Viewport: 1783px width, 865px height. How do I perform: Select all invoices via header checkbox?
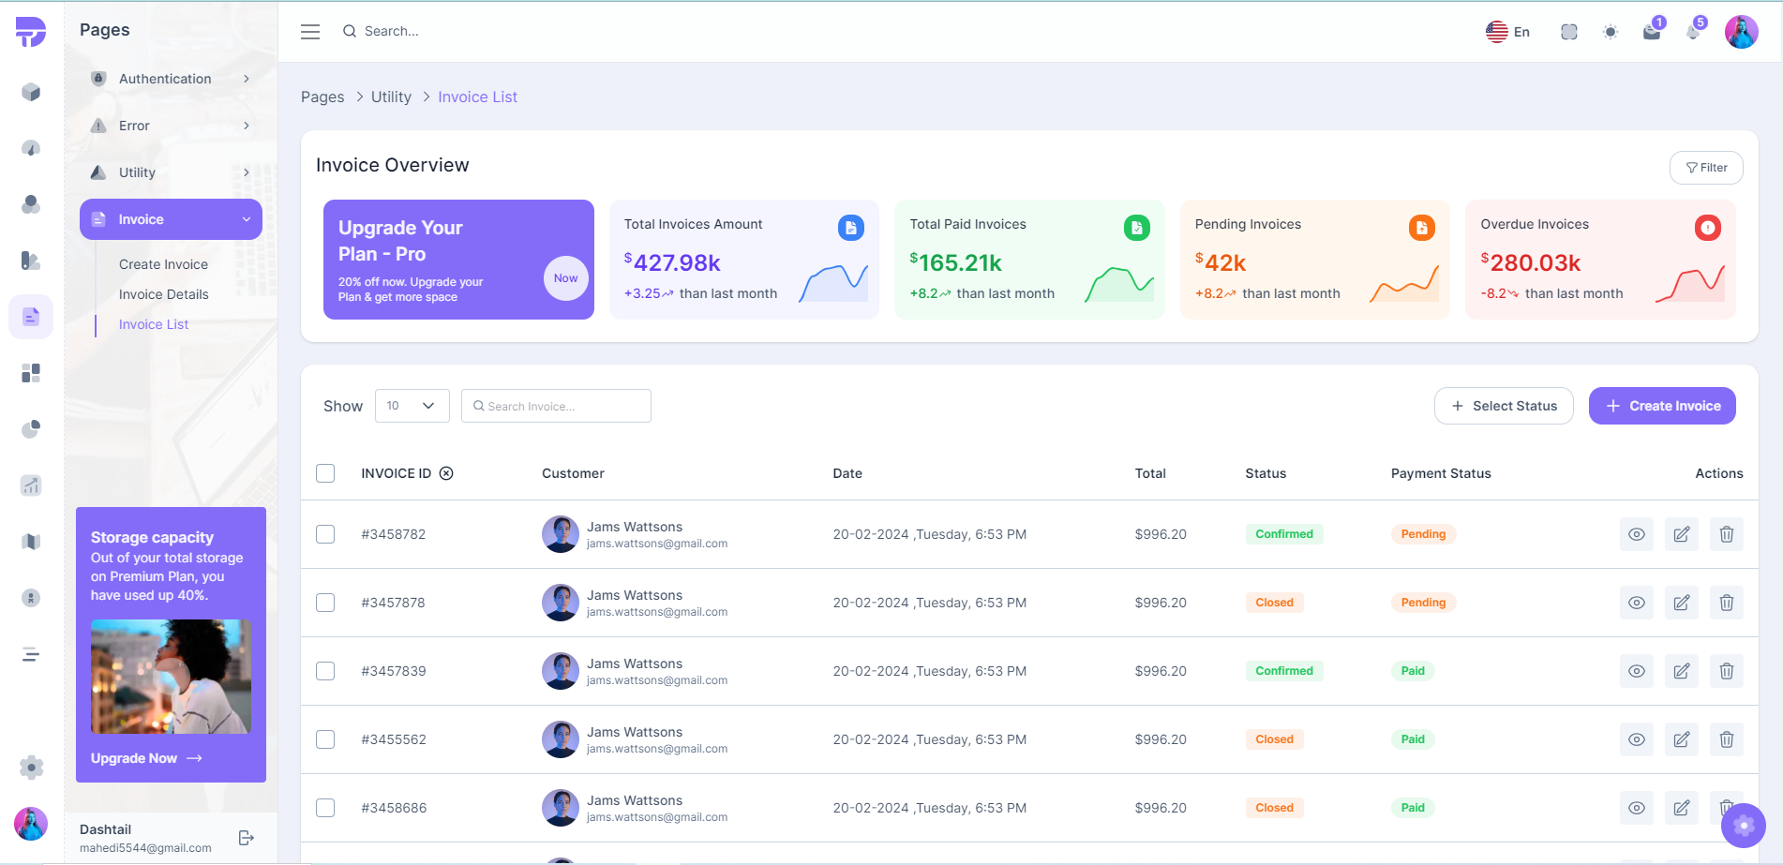point(325,473)
